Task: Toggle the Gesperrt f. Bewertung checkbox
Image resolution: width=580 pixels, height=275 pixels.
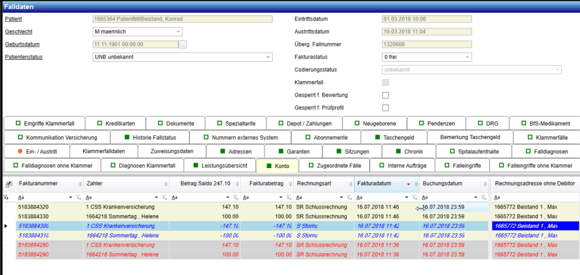Action: click(x=385, y=95)
